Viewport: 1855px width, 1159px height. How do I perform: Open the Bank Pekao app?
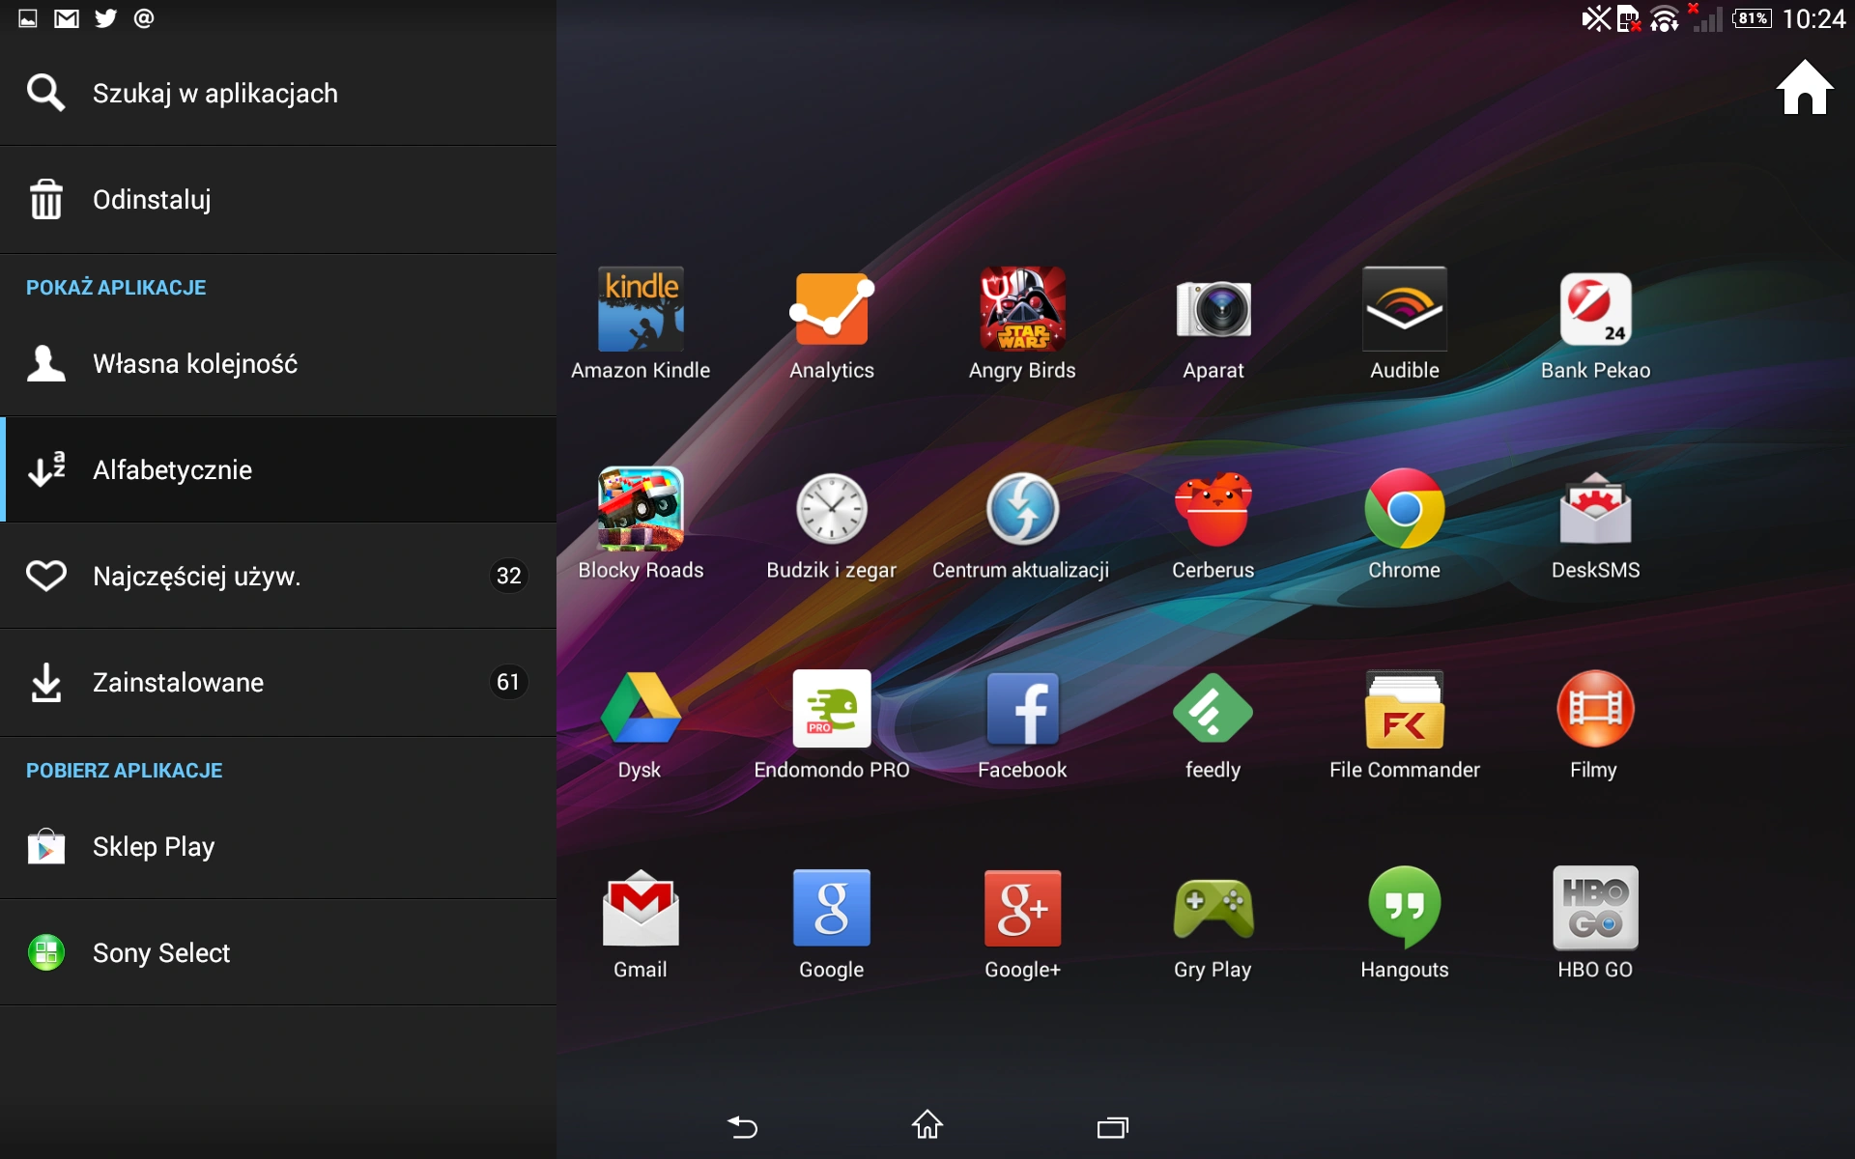[x=1595, y=324]
